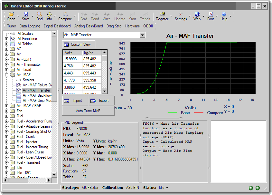
Task: Open the Info notepad icon
Action: (x=49, y=14)
